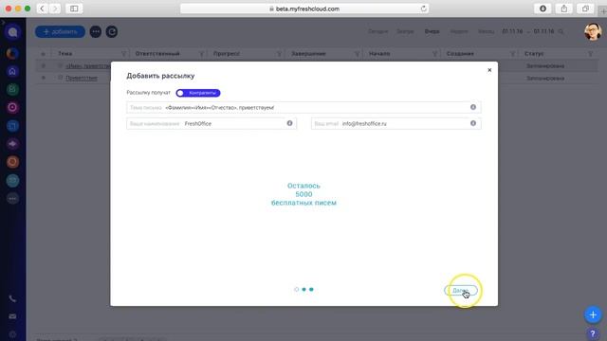Click the Тема column header

click(x=65, y=54)
